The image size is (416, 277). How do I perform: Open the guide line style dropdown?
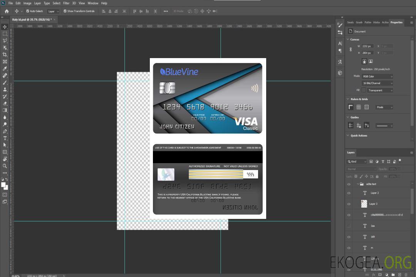[384, 126]
